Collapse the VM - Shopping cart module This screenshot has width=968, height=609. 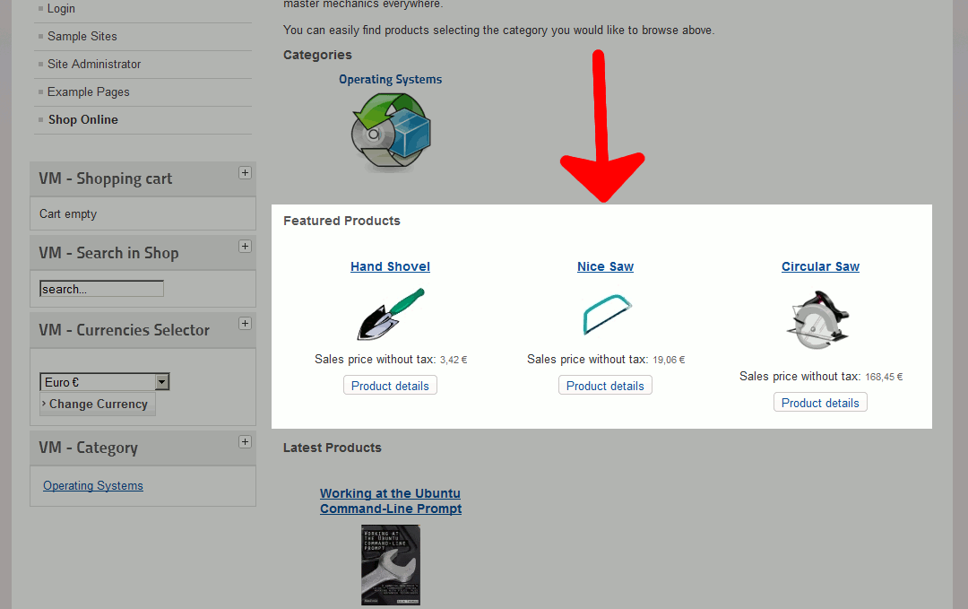click(245, 173)
